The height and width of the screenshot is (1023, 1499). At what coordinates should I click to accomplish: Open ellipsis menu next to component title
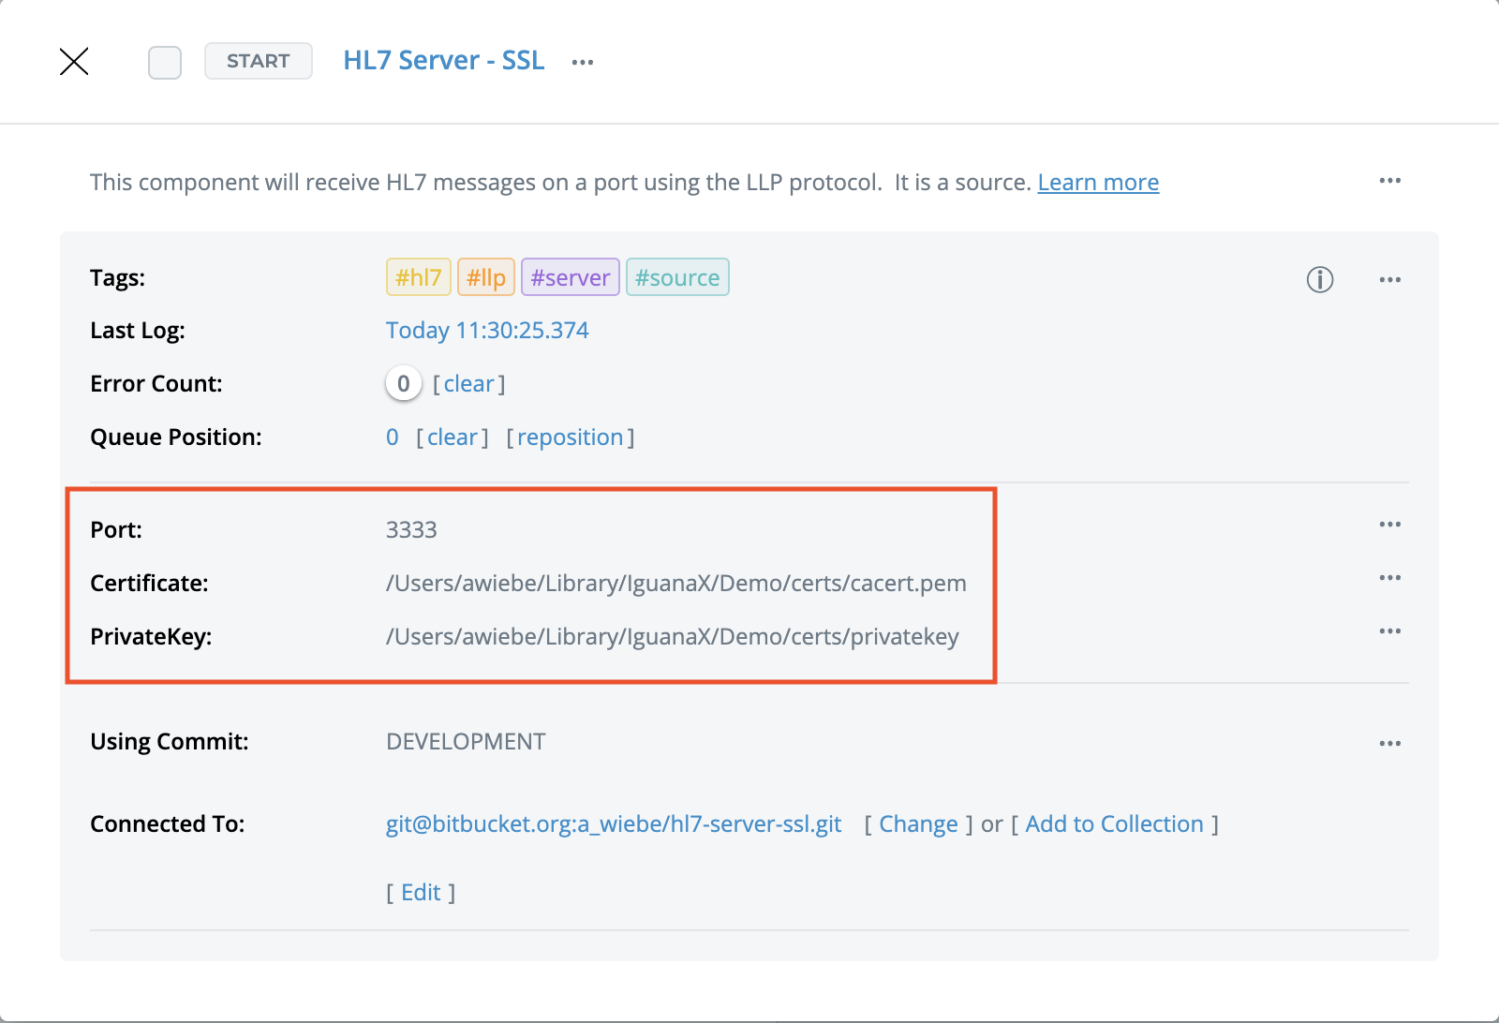(x=583, y=63)
